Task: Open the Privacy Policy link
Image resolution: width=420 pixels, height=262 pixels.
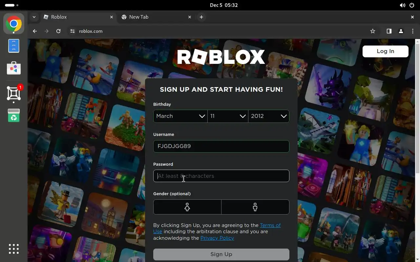Action: pyautogui.click(x=217, y=238)
